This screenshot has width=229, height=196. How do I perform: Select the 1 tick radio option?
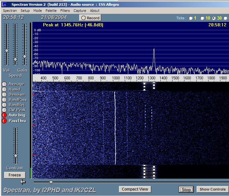[x=191, y=18]
